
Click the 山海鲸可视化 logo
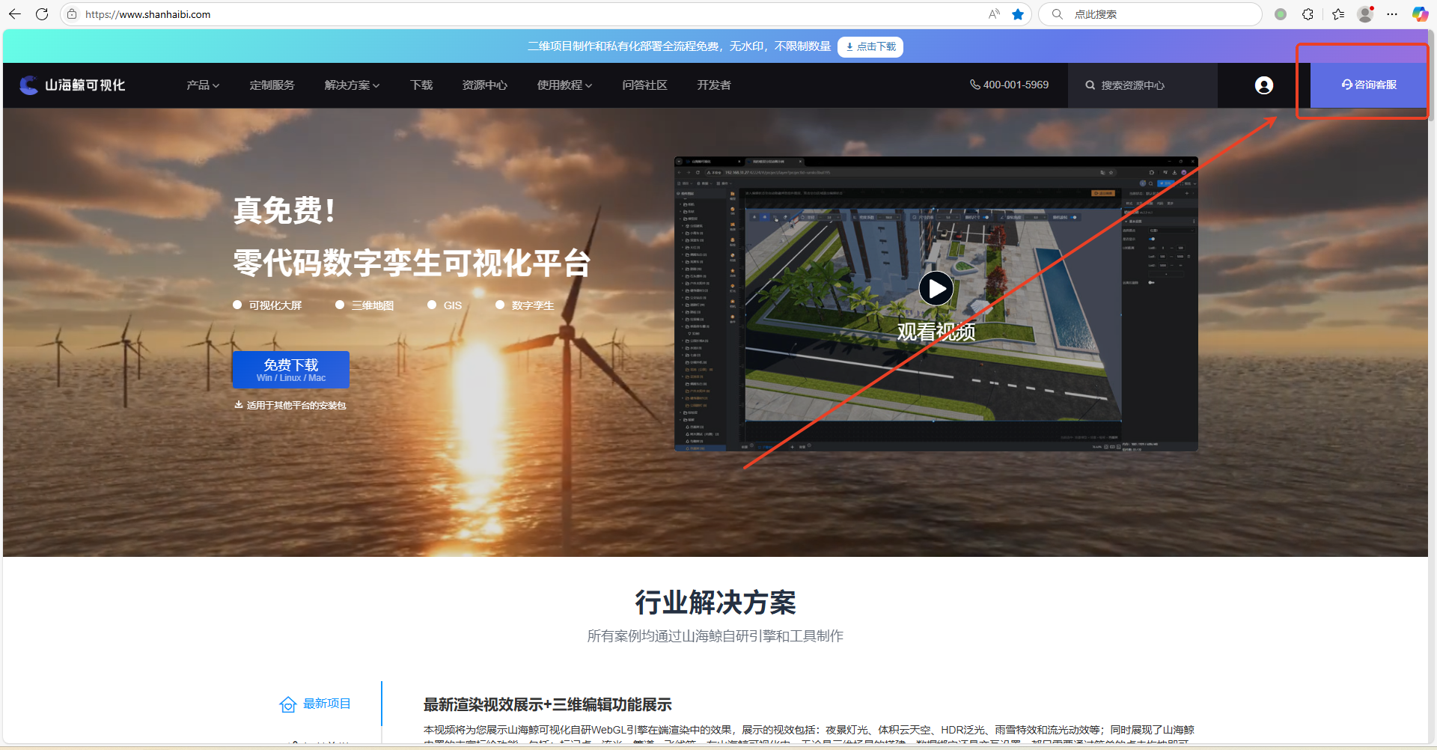72,85
